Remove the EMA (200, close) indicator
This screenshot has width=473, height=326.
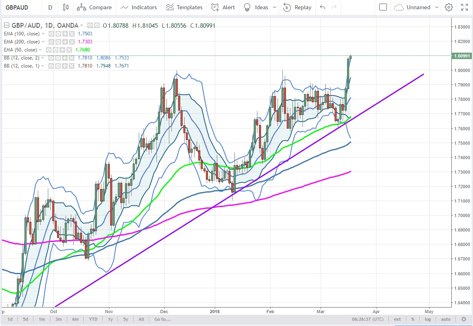[x=72, y=42]
